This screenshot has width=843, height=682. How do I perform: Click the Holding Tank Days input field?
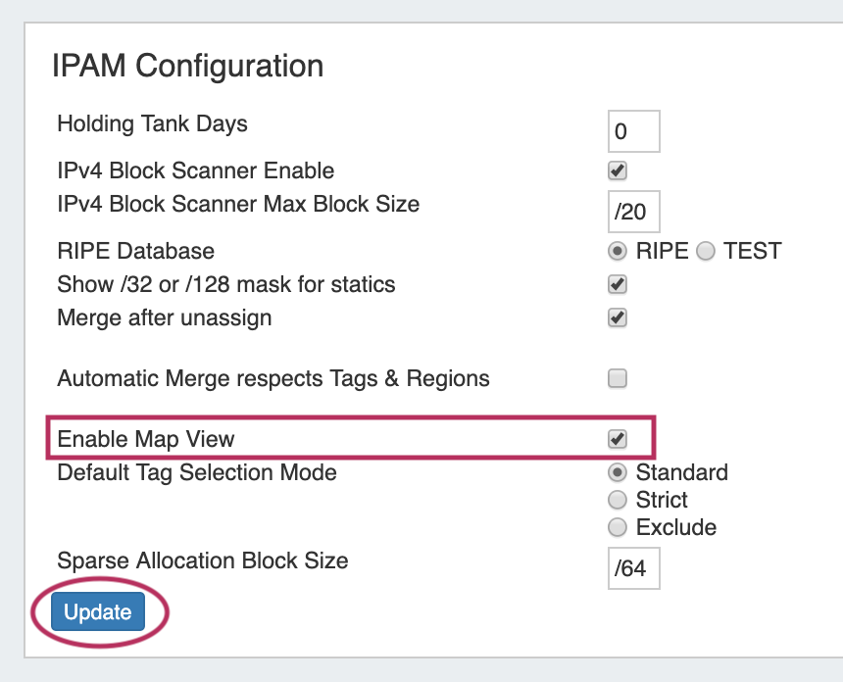(x=633, y=131)
